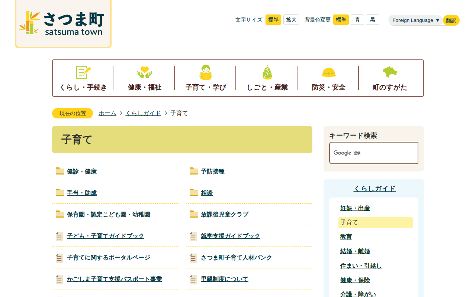Viewport: 476px width, 297px height.
Task: Open the 予防接種 link
Action: pyautogui.click(x=213, y=172)
